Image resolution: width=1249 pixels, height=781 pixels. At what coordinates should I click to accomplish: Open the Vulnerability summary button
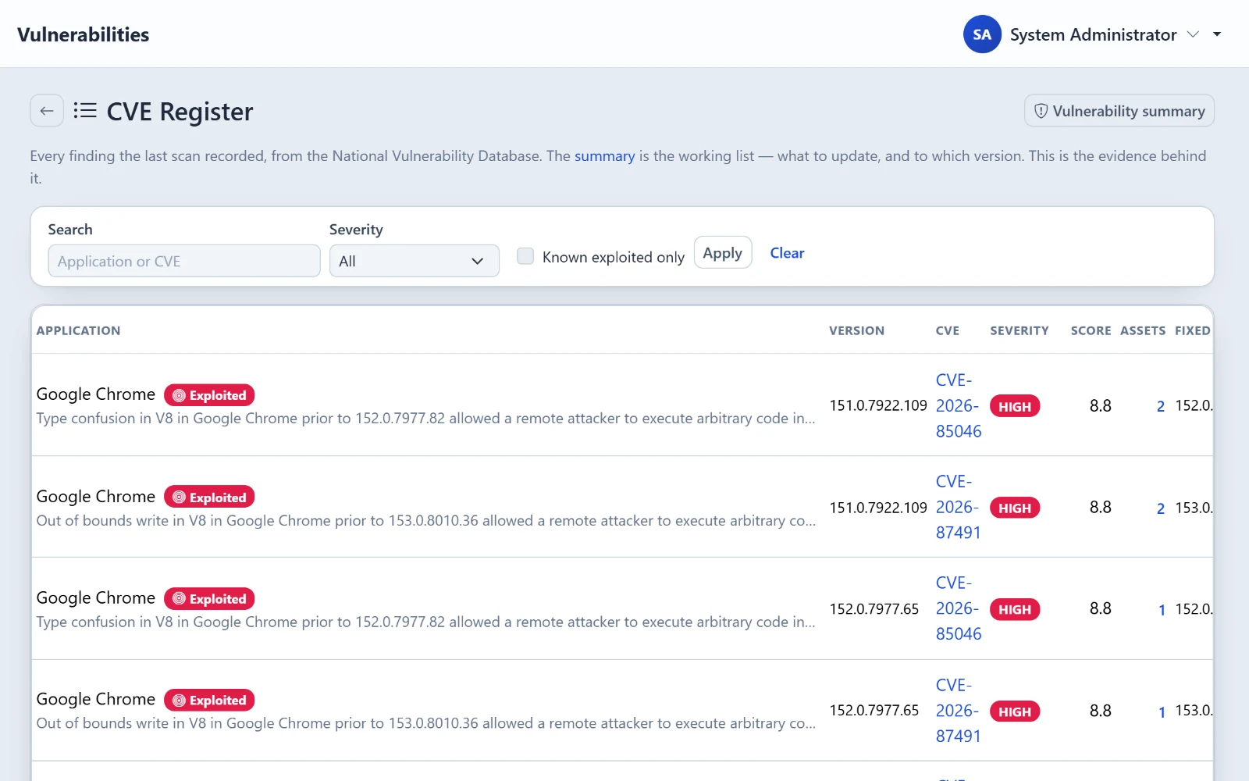click(x=1119, y=111)
